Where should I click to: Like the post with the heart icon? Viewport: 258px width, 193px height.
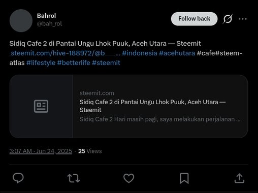coord(128,178)
